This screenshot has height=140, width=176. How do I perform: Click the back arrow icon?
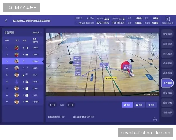click(6, 21)
